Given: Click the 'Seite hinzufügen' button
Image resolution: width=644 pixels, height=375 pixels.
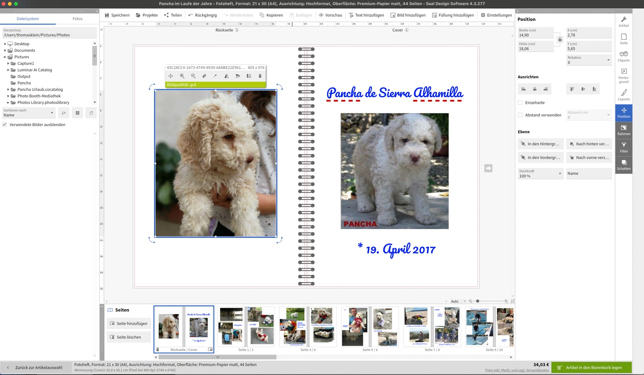Looking at the screenshot, I should (x=129, y=323).
